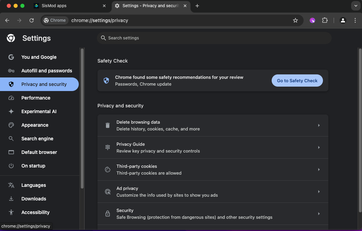Click the shield icon for Privacy and security
This screenshot has height=231, width=362.
[x=11, y=84]
